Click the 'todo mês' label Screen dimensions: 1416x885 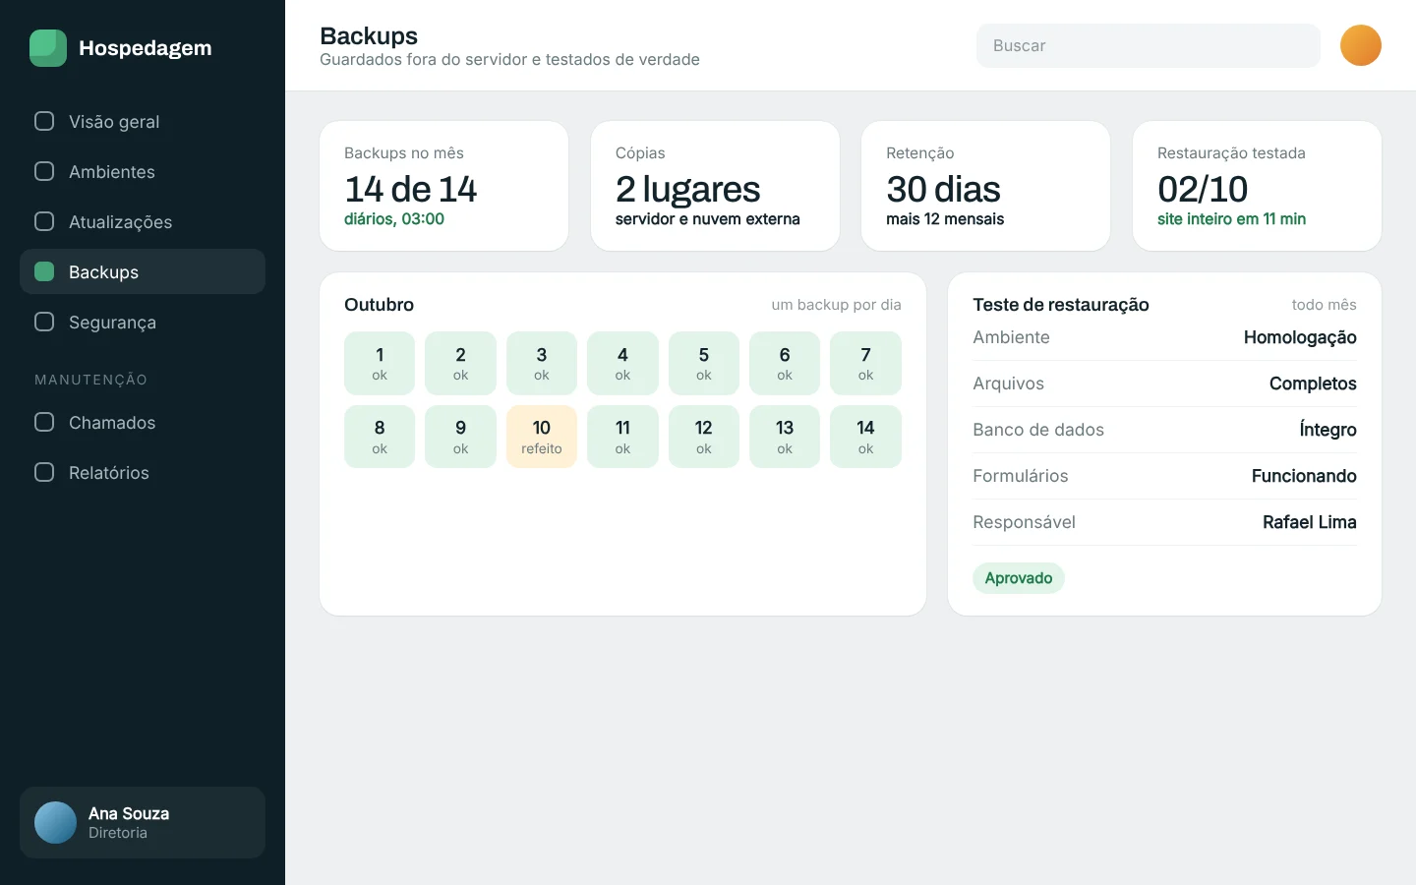pyautogui.click(x=1324, y=305)
